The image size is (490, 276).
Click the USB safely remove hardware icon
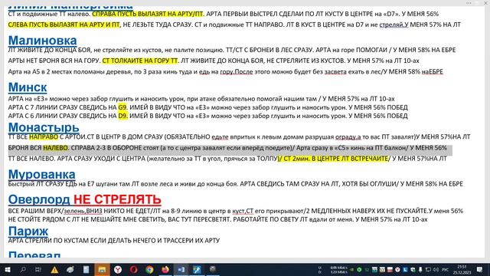pyautogui.click(x=420, y=270)
